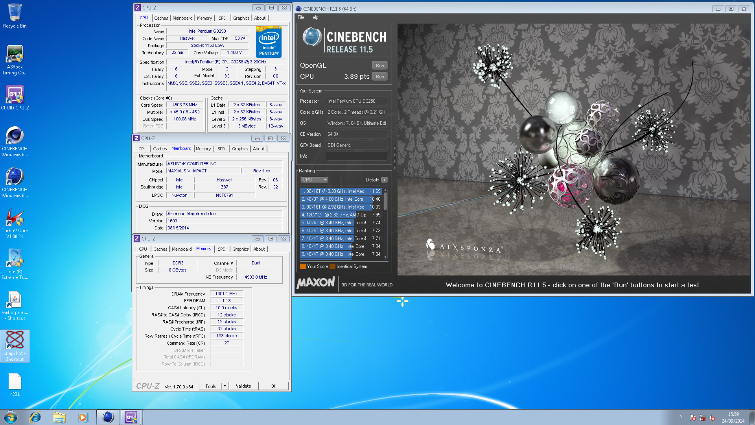Launch Internet Explorer from taskbar
Image resolution: width=755 pixels, height=425 pixels.
[x=35, y=417]
